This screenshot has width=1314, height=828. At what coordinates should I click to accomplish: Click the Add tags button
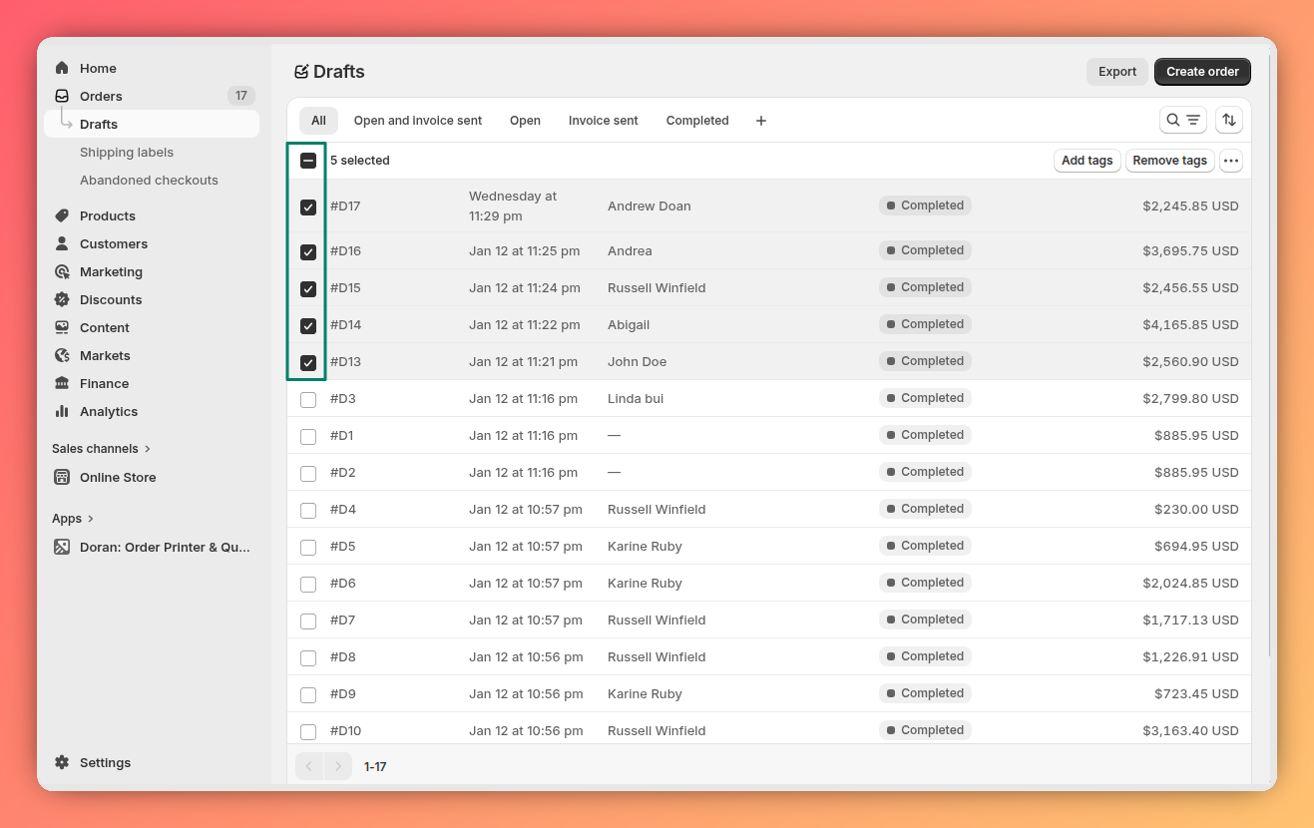tap(1087, 161)
